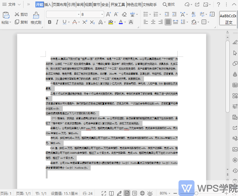Activate the Format Painter (格式刷) tool

(36, 18)
